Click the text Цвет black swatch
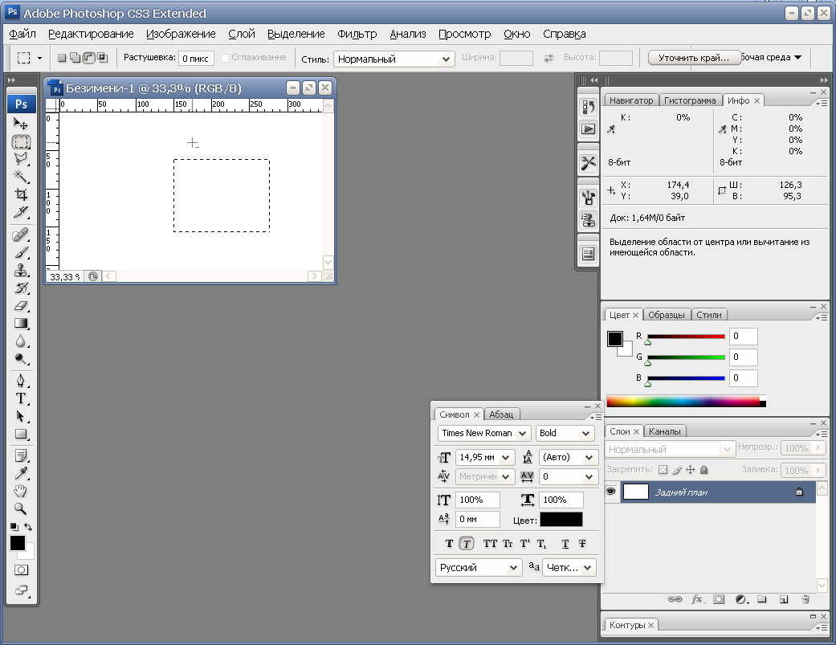Image resolution: width=836 pixels, height=645 pixels. [561, 520]
